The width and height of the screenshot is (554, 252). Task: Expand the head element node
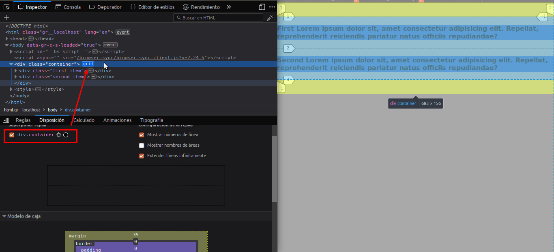click(7, 38)
